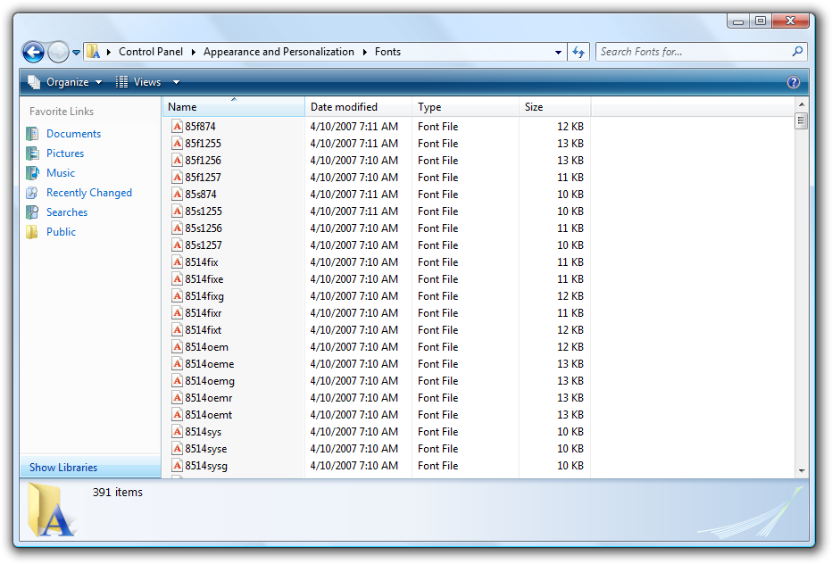Focus the Search Fonts input box
The width and height of the screenshot is (832, 564).
(693, 52)
